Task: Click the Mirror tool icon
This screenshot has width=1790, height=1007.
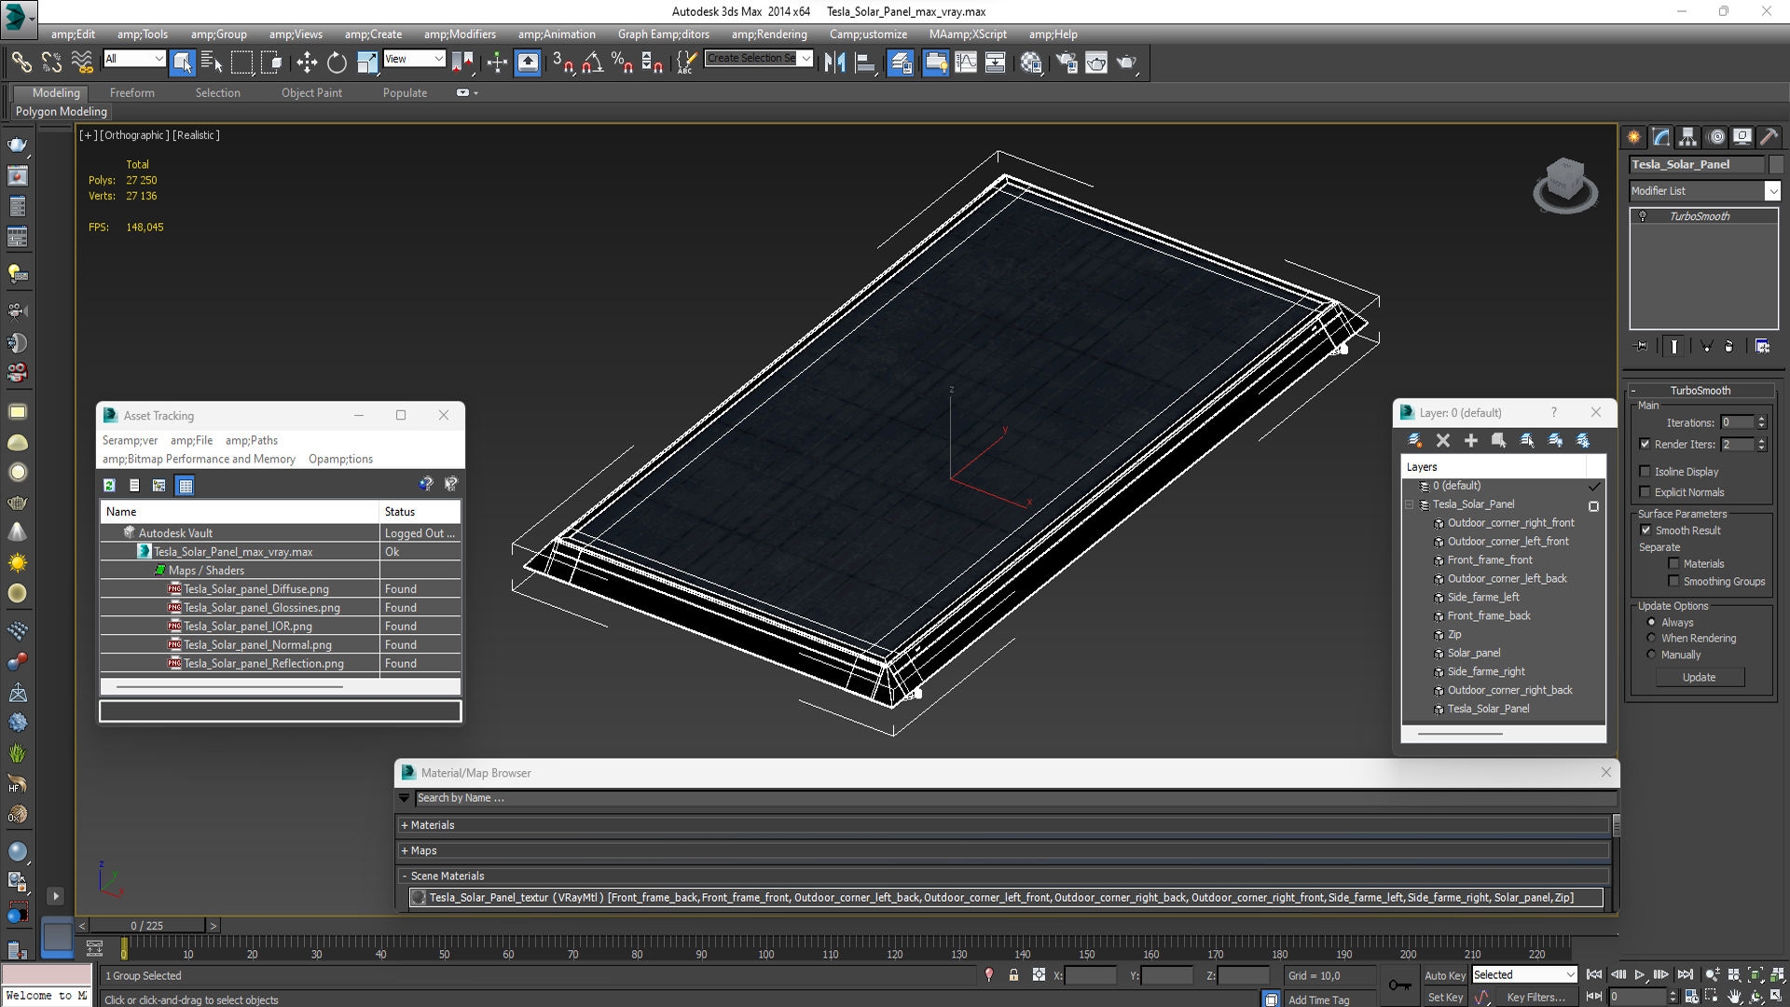Action: (834, 62)
